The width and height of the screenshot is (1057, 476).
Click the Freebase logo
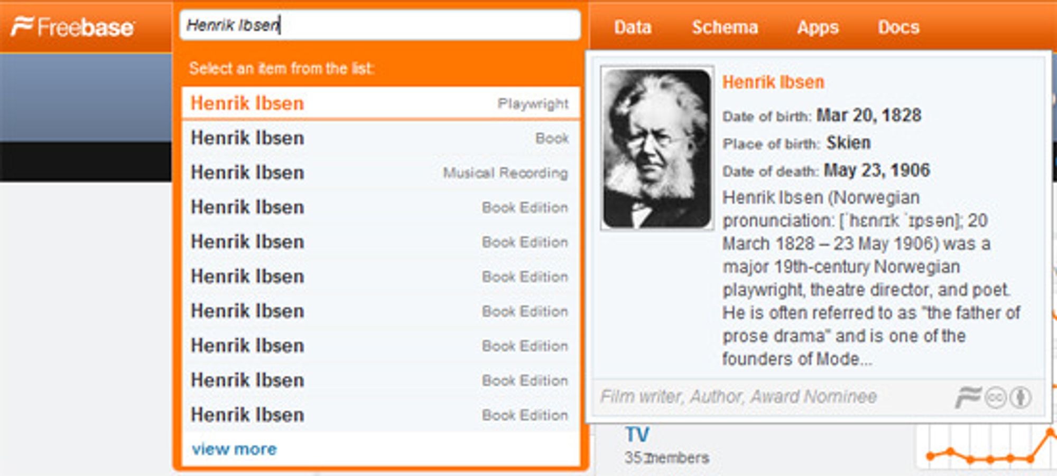tap(73, 26)
